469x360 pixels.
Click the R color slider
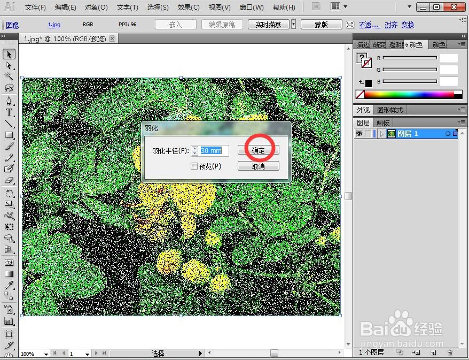(x=410, y=58)
